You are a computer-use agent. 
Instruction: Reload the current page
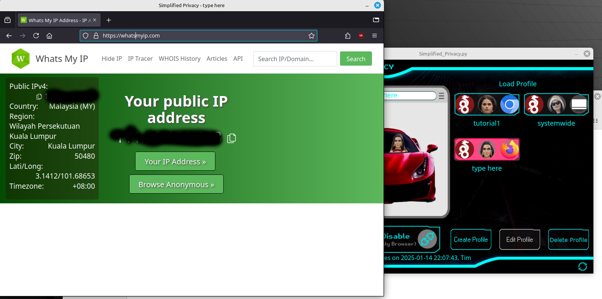(x=36, y=36)
